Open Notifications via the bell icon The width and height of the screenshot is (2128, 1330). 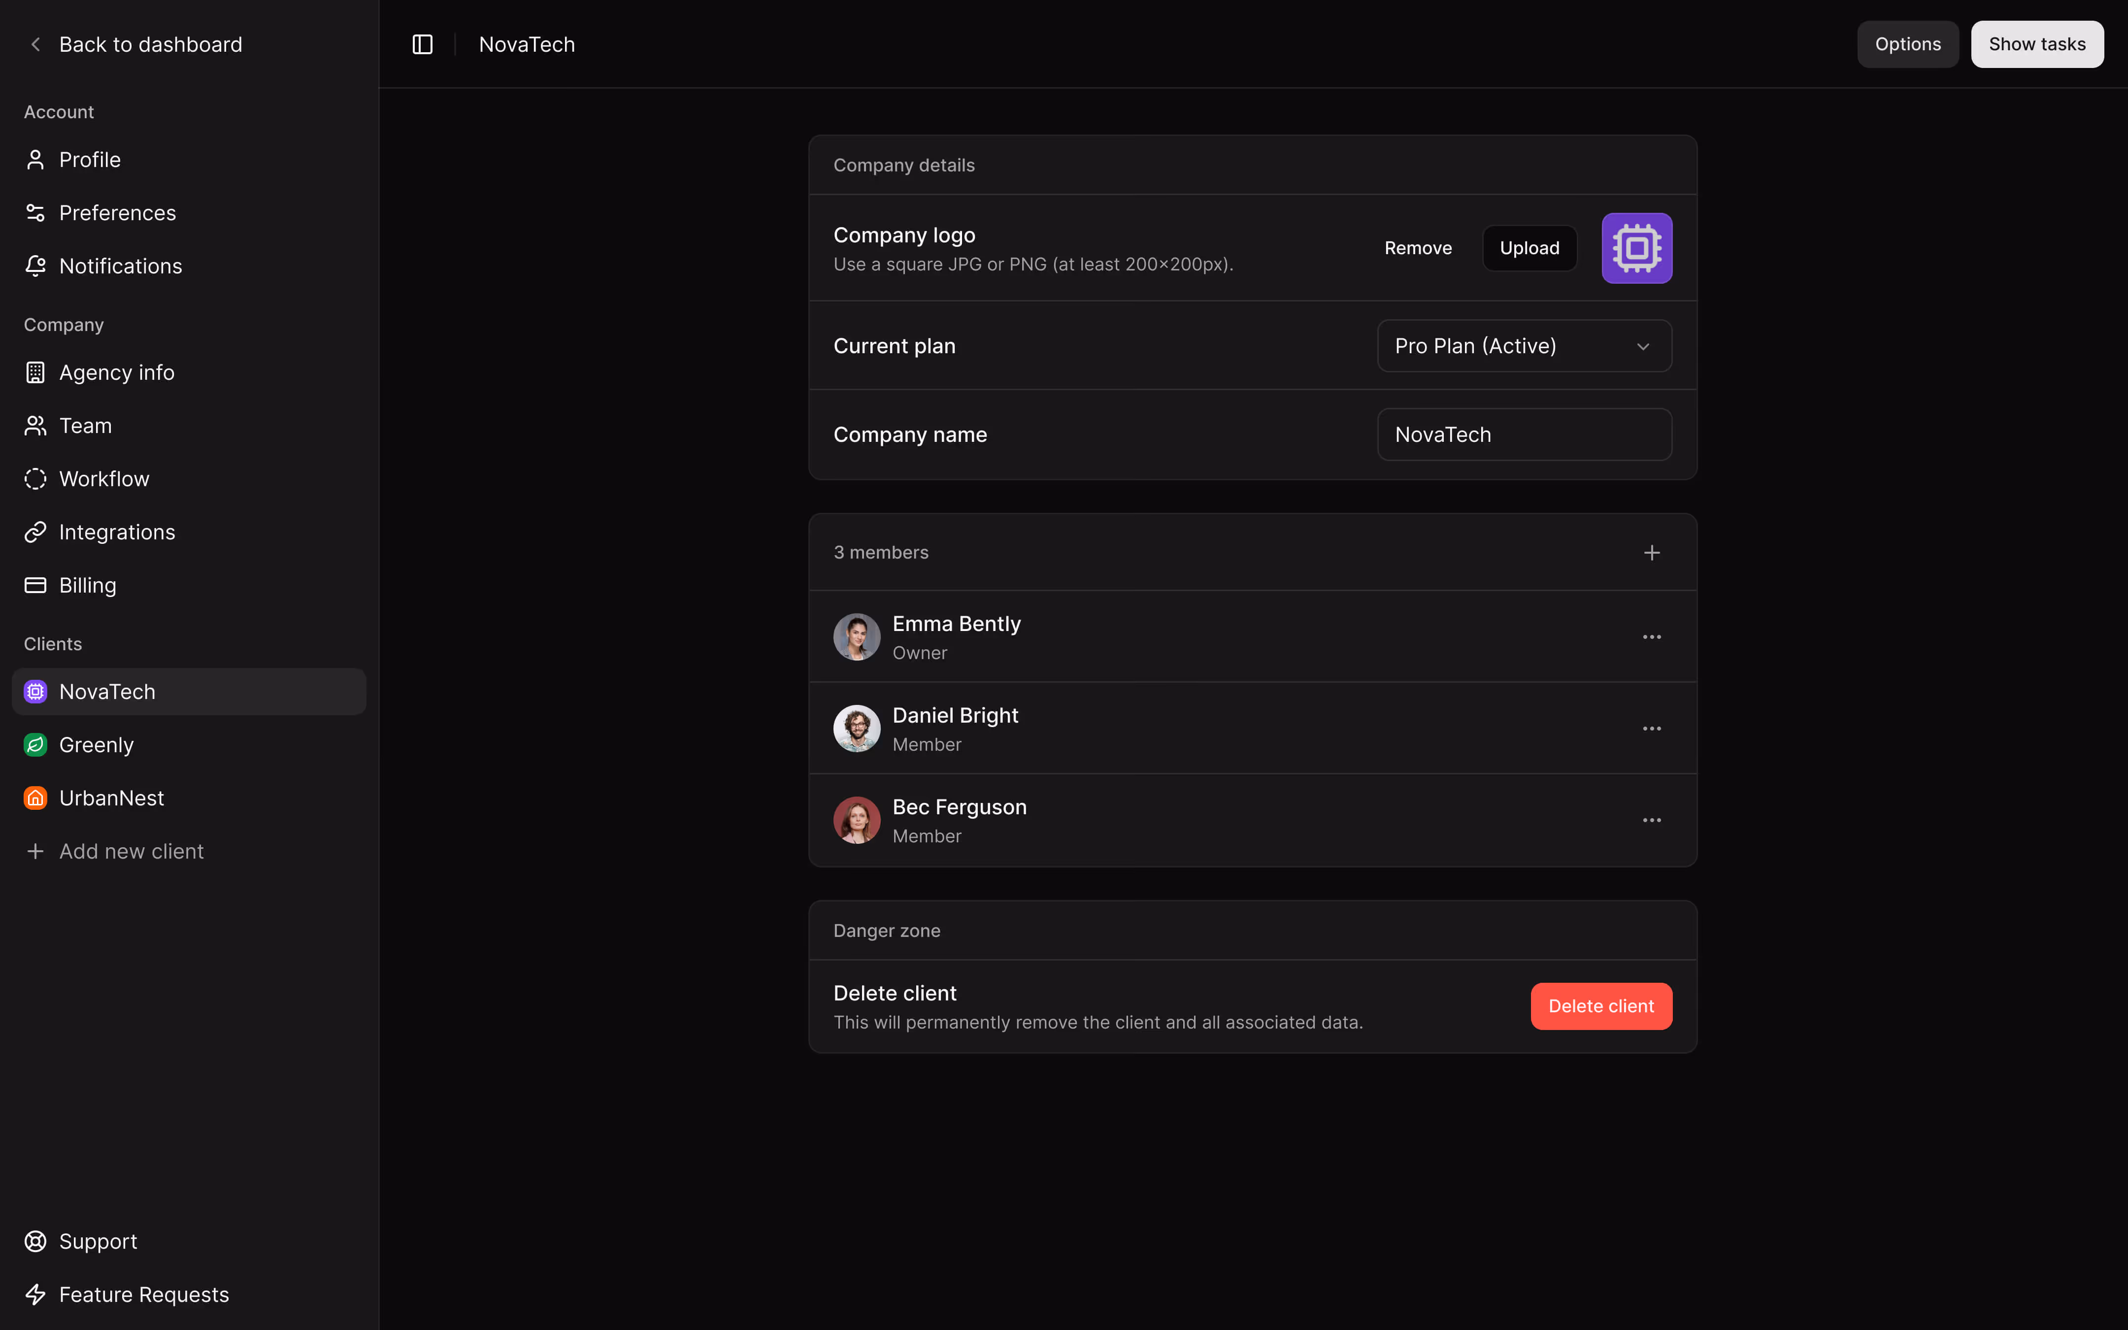pyautogui.click(x=35, y=266)
